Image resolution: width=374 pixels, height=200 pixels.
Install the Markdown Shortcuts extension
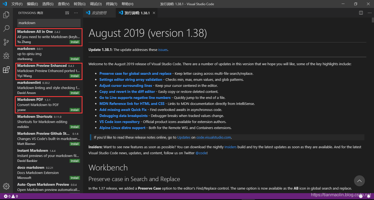pyautogui.click(x=75, y=127)
